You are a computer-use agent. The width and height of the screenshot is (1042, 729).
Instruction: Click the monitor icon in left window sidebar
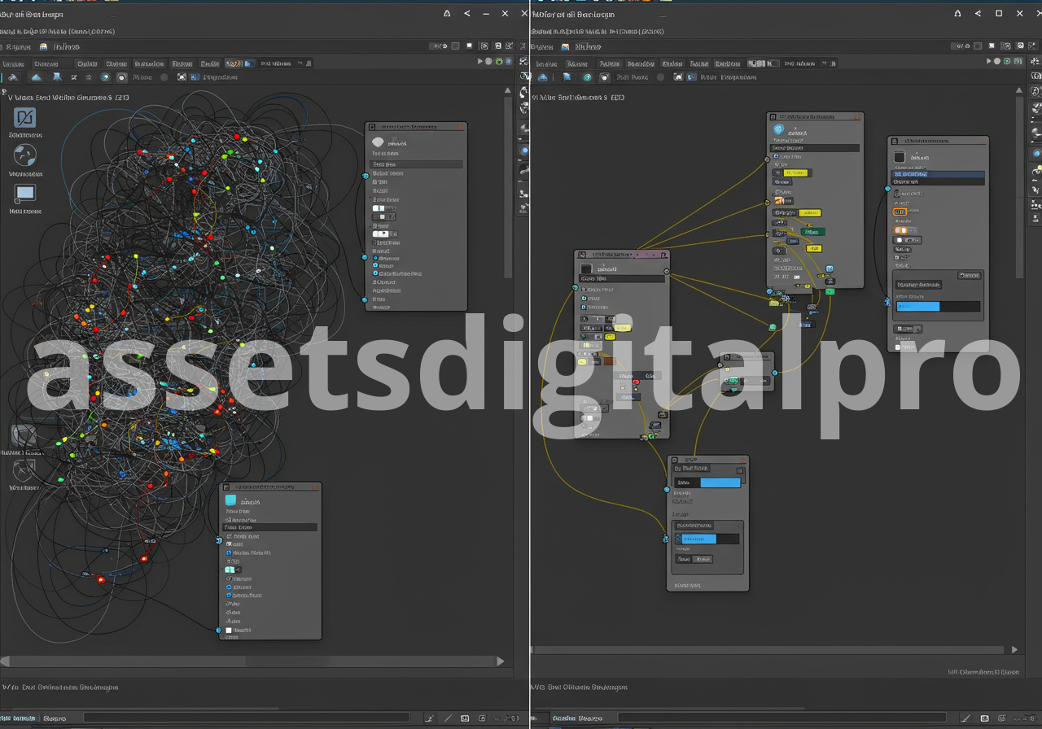25,194
